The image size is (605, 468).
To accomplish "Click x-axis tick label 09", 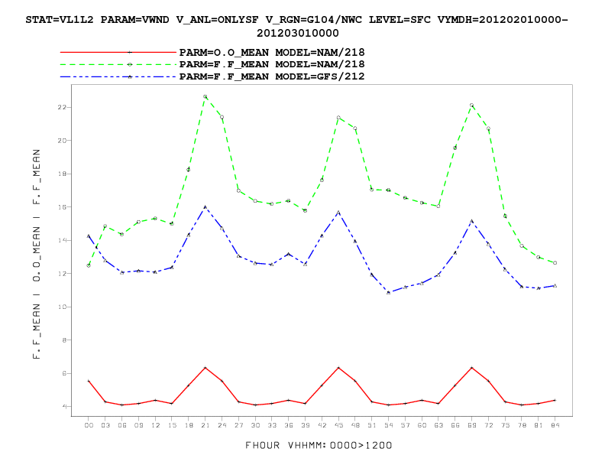I will pyautogui.click(x=138, y=425).
